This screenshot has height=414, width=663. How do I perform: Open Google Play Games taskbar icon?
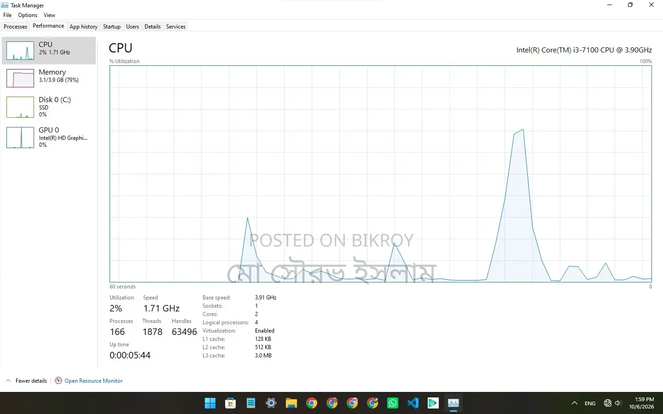pos(433,403)
